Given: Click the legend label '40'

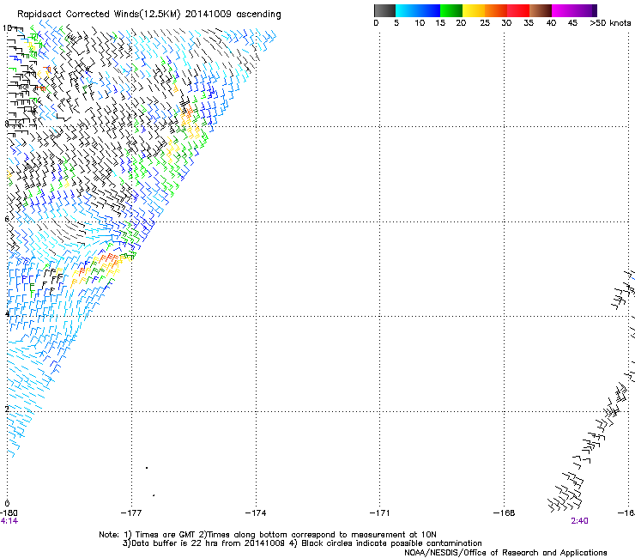Looking at the screenshot, I should [551, 23].
